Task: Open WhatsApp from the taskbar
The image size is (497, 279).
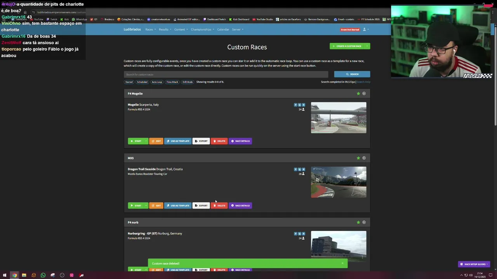Action: 43,275
